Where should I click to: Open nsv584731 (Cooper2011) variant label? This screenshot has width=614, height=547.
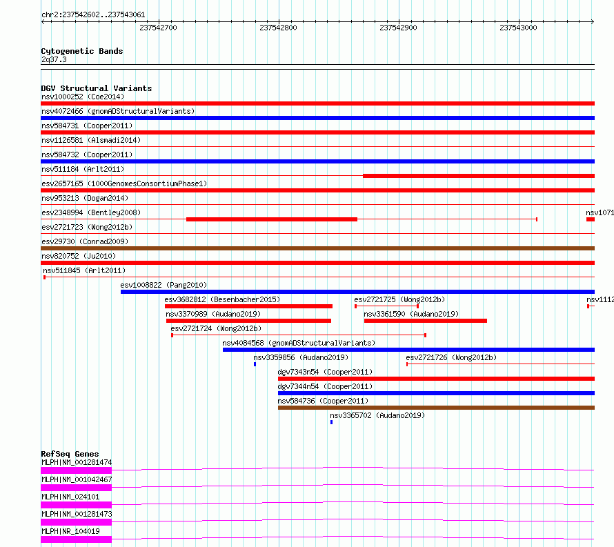[x=87, y=126]
